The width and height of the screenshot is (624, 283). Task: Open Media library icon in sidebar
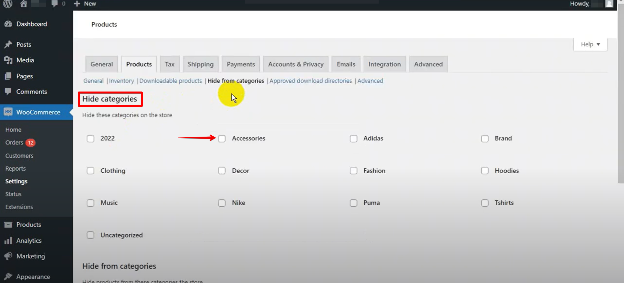point(8,60)
